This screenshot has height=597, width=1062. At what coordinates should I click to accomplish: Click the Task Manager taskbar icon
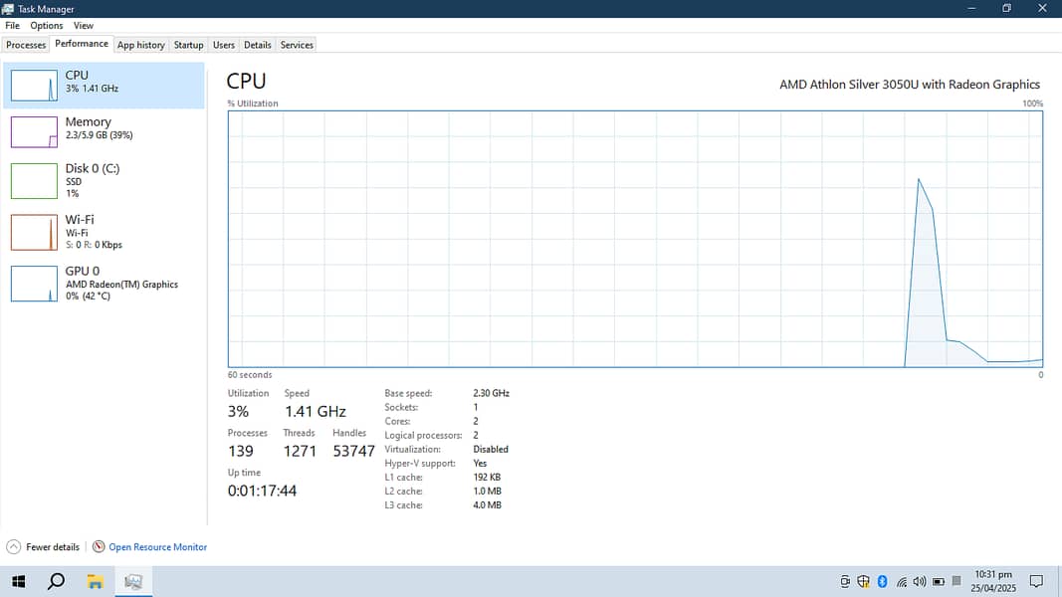(x=133, y=581)
